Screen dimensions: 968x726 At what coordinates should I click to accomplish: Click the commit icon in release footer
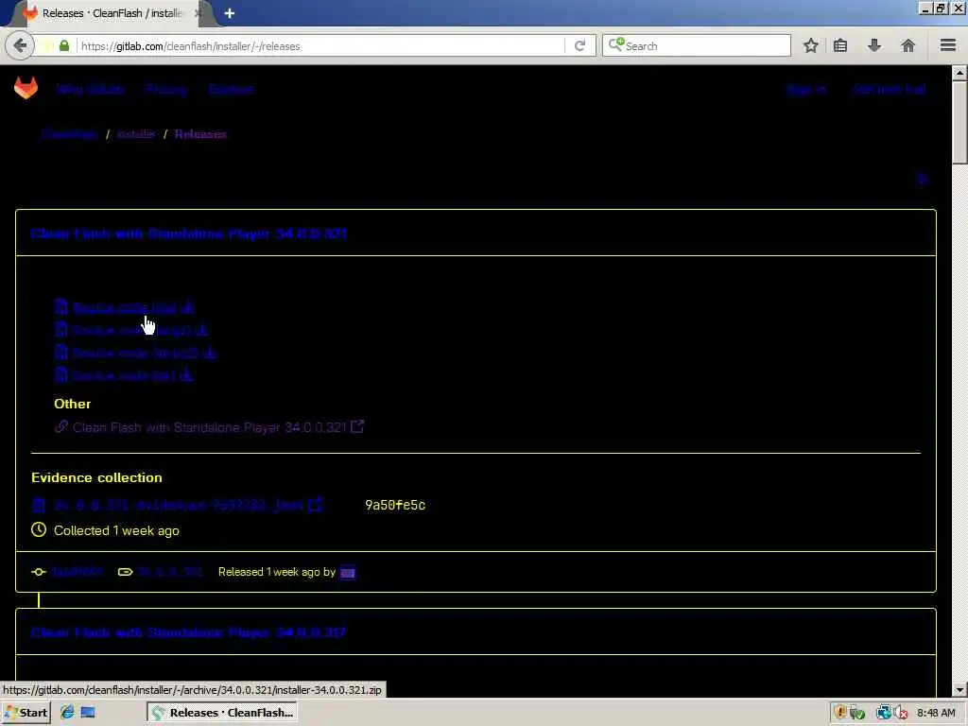(39, 572)
